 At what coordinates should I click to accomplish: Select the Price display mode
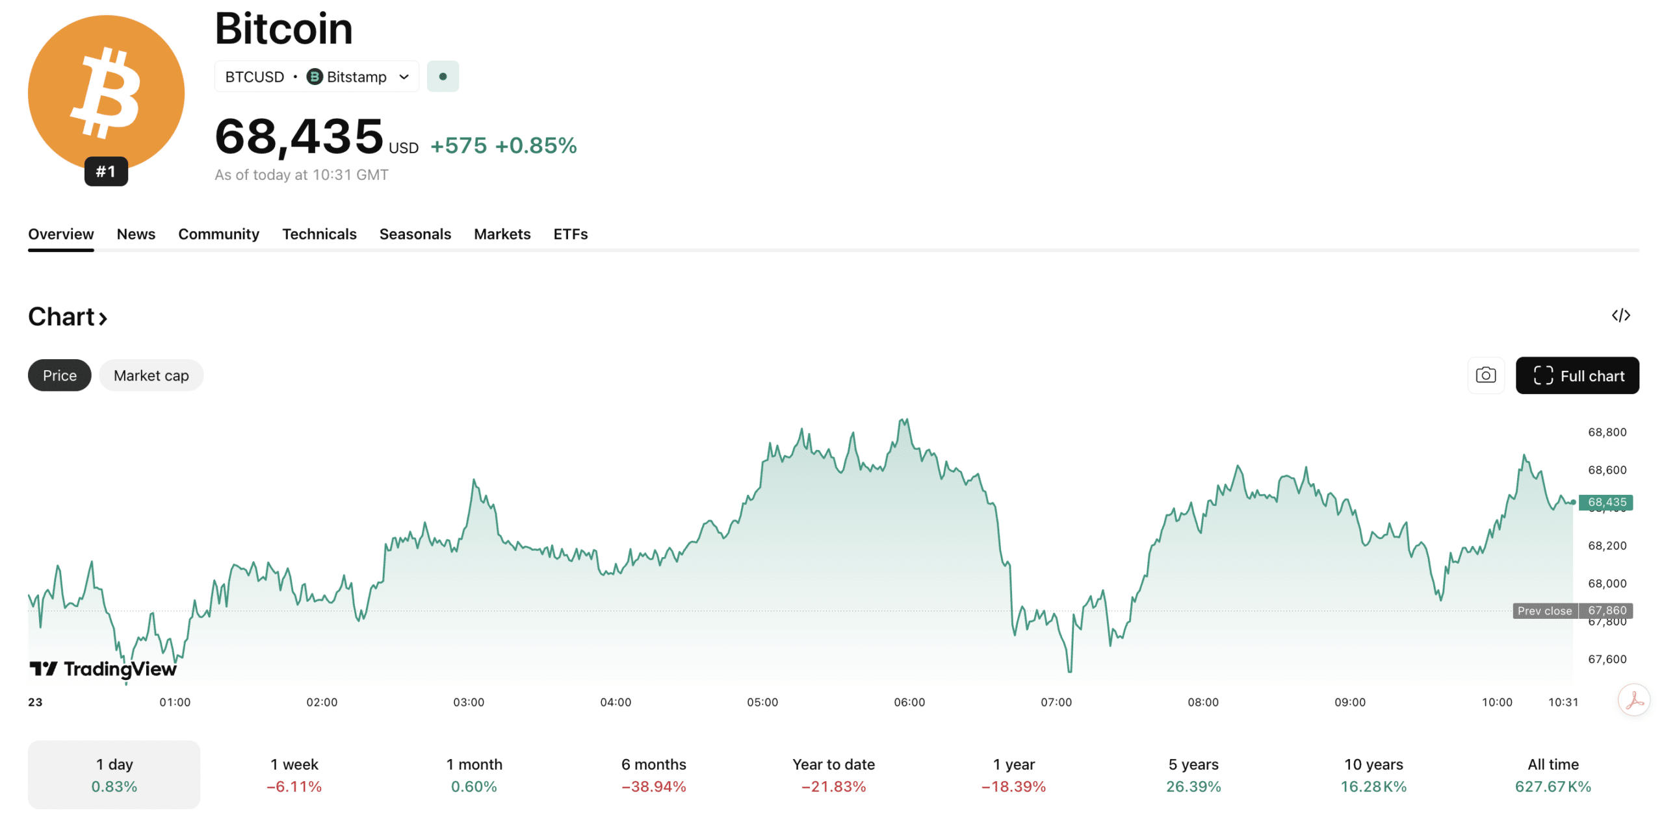[59, 375]
